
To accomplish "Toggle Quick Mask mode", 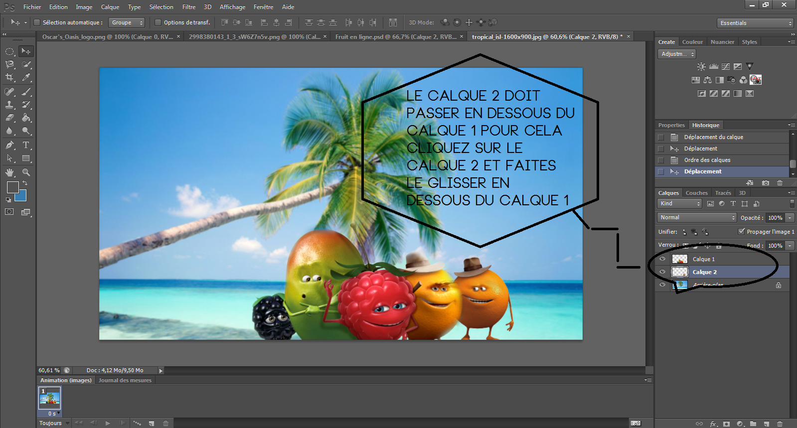I will coord(9,212).
